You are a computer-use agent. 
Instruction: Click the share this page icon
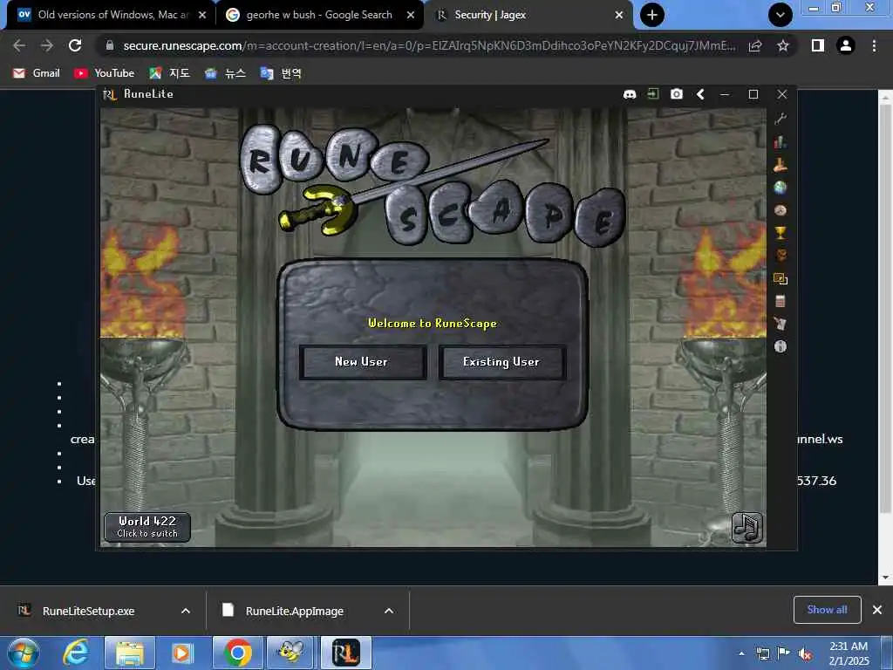pyautogui.click(x=755, y=45)
